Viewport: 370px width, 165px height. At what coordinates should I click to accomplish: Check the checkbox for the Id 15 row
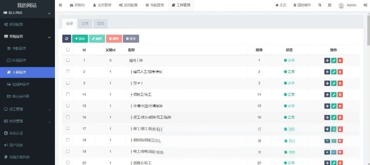(68, 106)
